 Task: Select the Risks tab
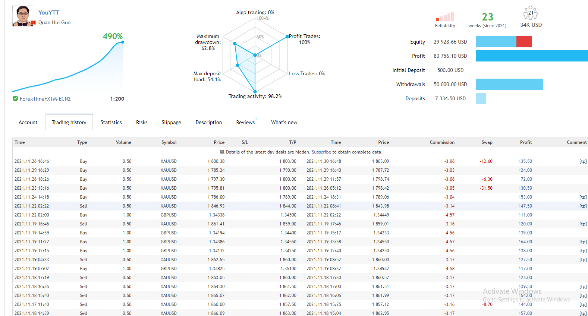[142, 122]
